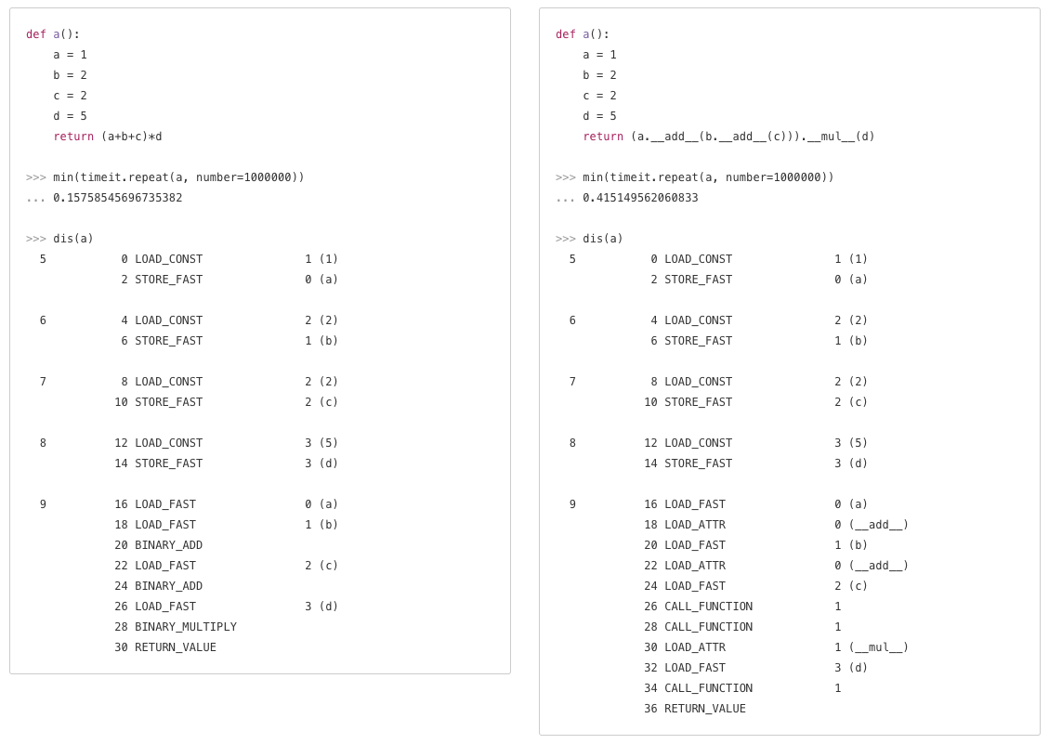Click the line 'return (a+b+c)*d'
This screenshot has height=744, width=1049.
108,137
